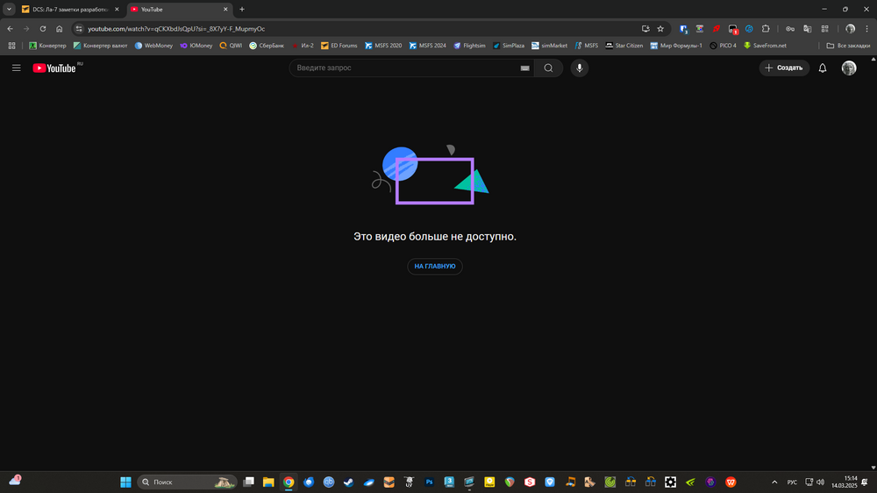Click the YouTube logo
The height and width of the screenshot is (493, 877).
pos(54,68)
